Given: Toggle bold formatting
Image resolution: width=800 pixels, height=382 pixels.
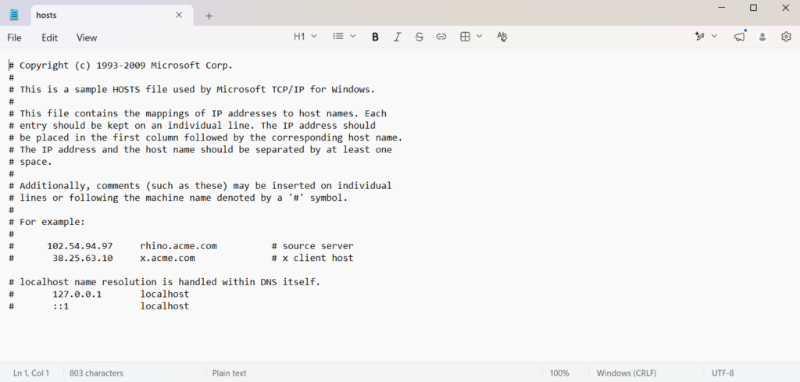Looking at the screenshot, I should pos(375,37).
